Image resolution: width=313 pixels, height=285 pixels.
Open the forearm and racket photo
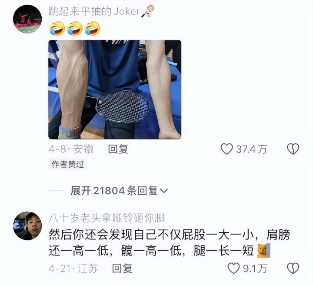point(115,89)
